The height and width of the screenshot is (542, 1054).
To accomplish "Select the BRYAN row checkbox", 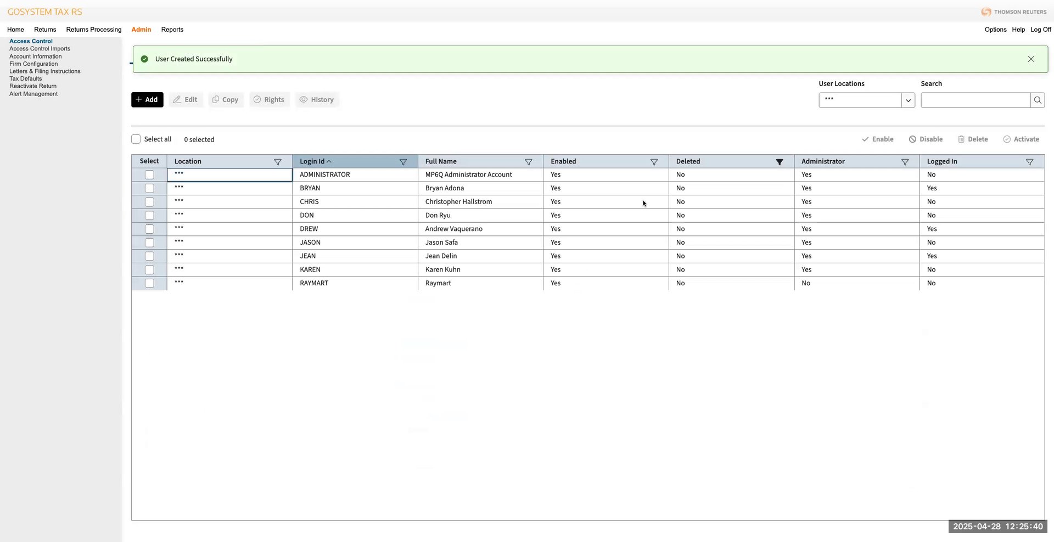I will coord(149,188).
